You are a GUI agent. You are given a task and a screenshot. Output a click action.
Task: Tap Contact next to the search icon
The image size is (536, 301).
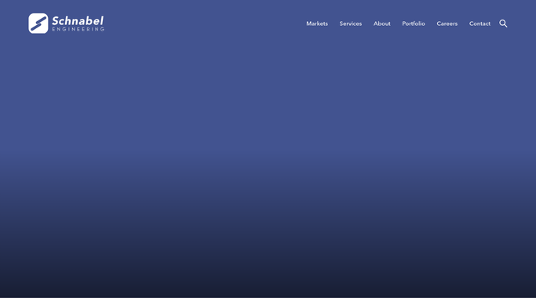point(479,24)
